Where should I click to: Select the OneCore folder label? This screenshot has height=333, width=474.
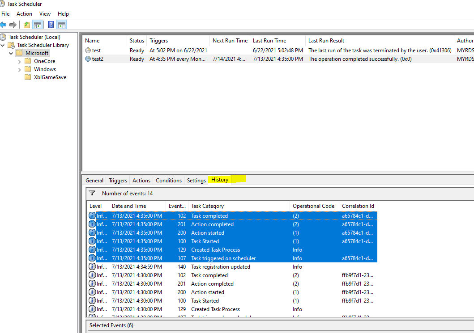click(x=44, y=61)
